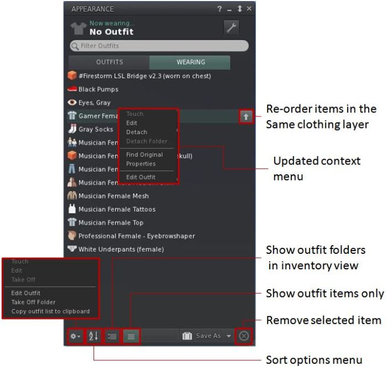Click the Musician Female Tattoos icon
Image resolution: width=387 pixels, height=367 pixels.
(71, 209)
